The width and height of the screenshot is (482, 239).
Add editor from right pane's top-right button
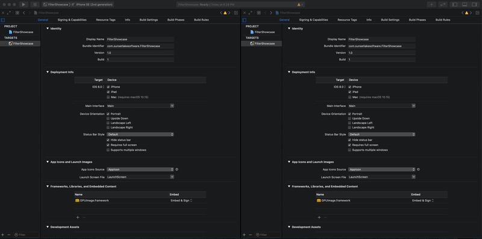[x=477, y=13]
